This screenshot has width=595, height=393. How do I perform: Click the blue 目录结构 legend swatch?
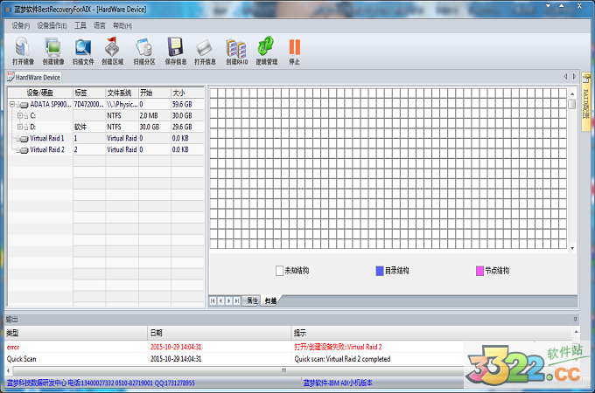pyautogui.click(x=379, y=271)
